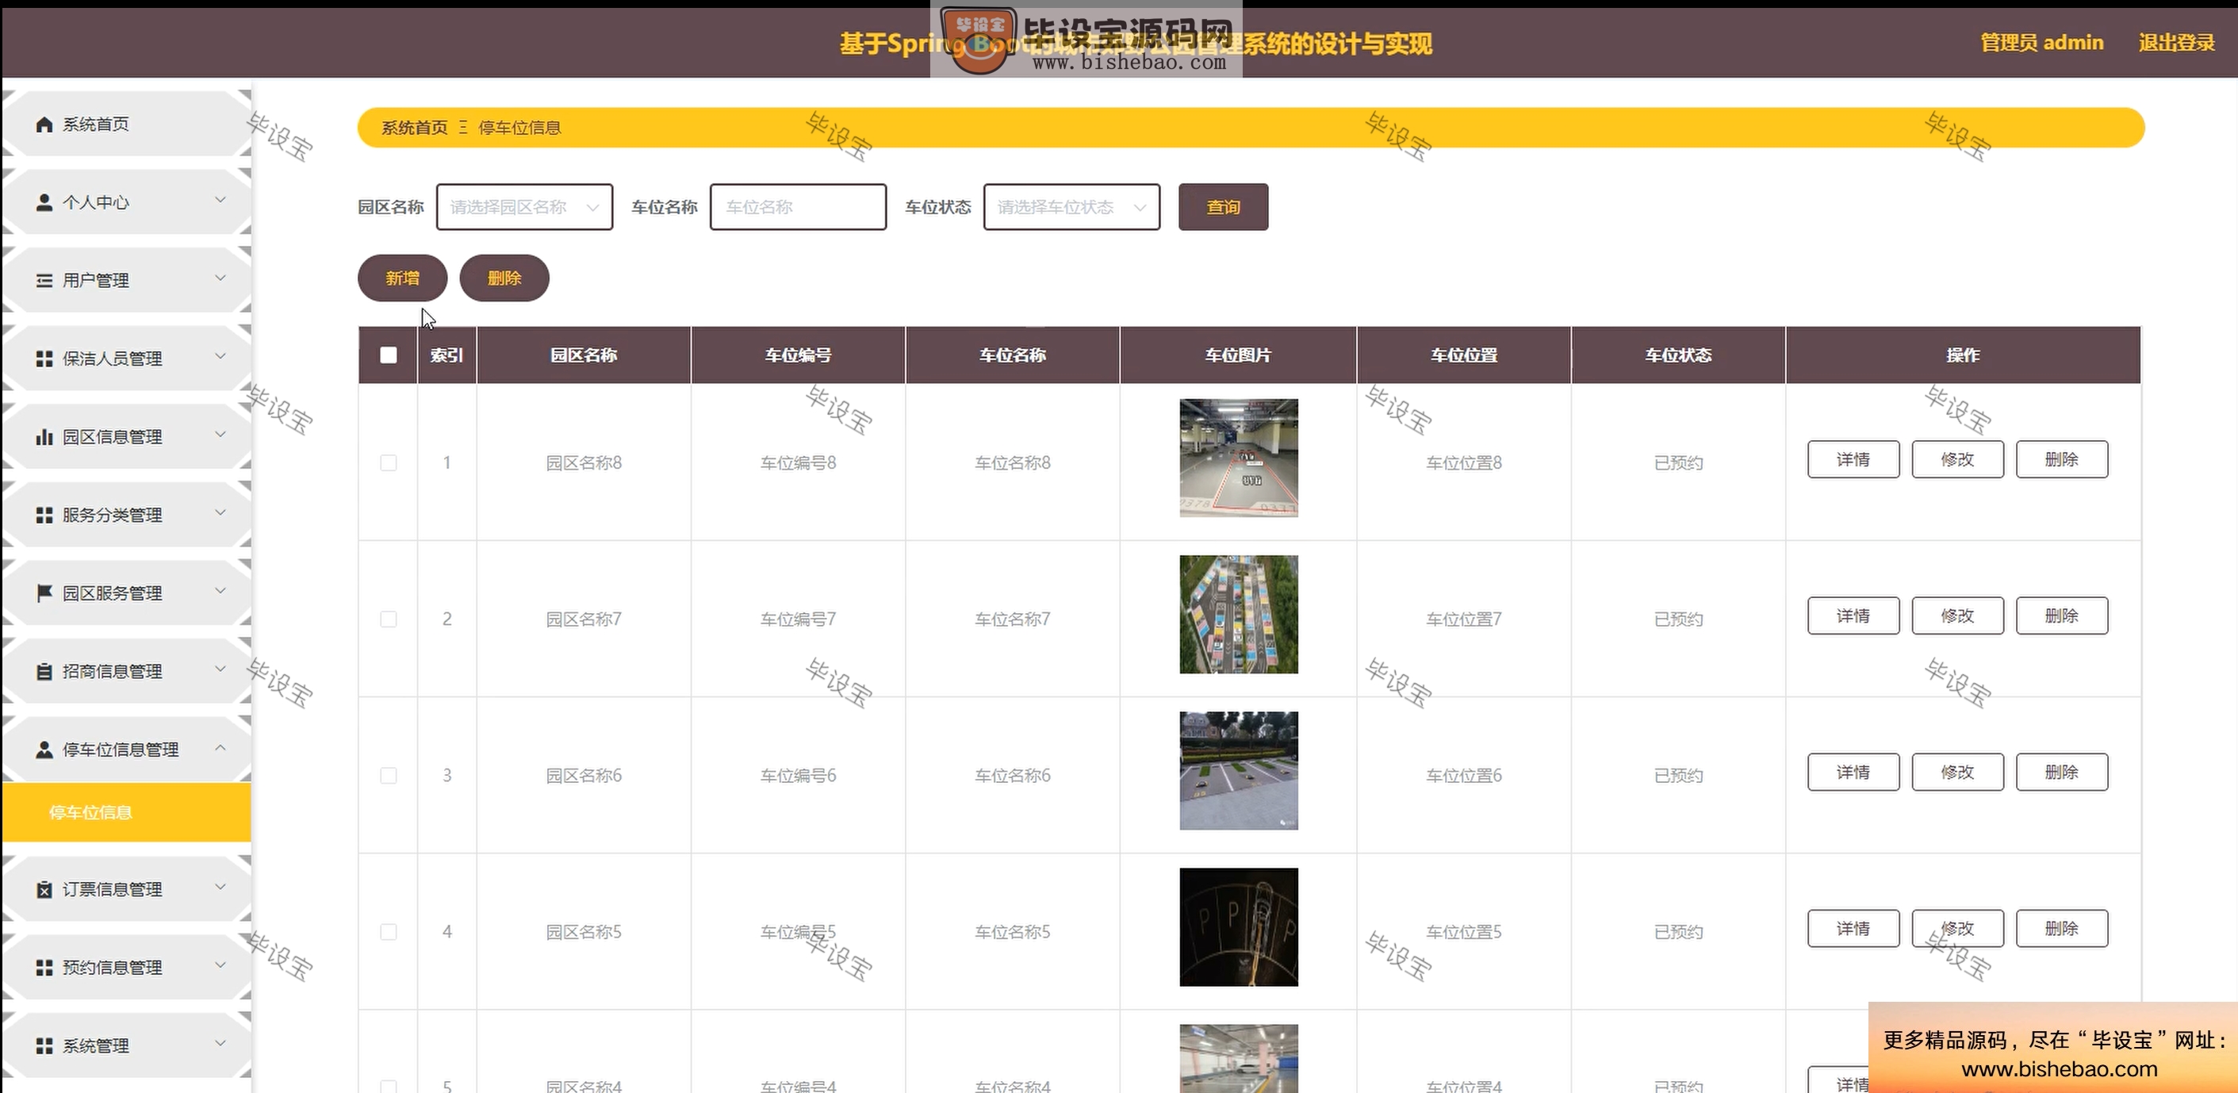This screenshot has width=2238, height=1093.
Task: Expand the 园区信息管理 menu chevron
Action: (220, 435)
